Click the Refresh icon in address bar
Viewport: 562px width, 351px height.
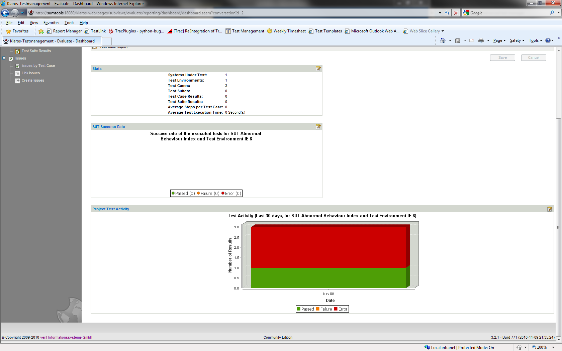pos(447,13)
